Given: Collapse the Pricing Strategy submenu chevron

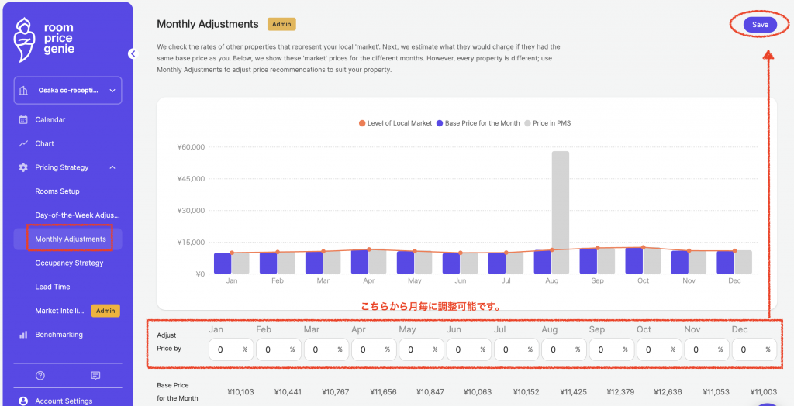Looking at the screenshot, I should tap(112, 168).
